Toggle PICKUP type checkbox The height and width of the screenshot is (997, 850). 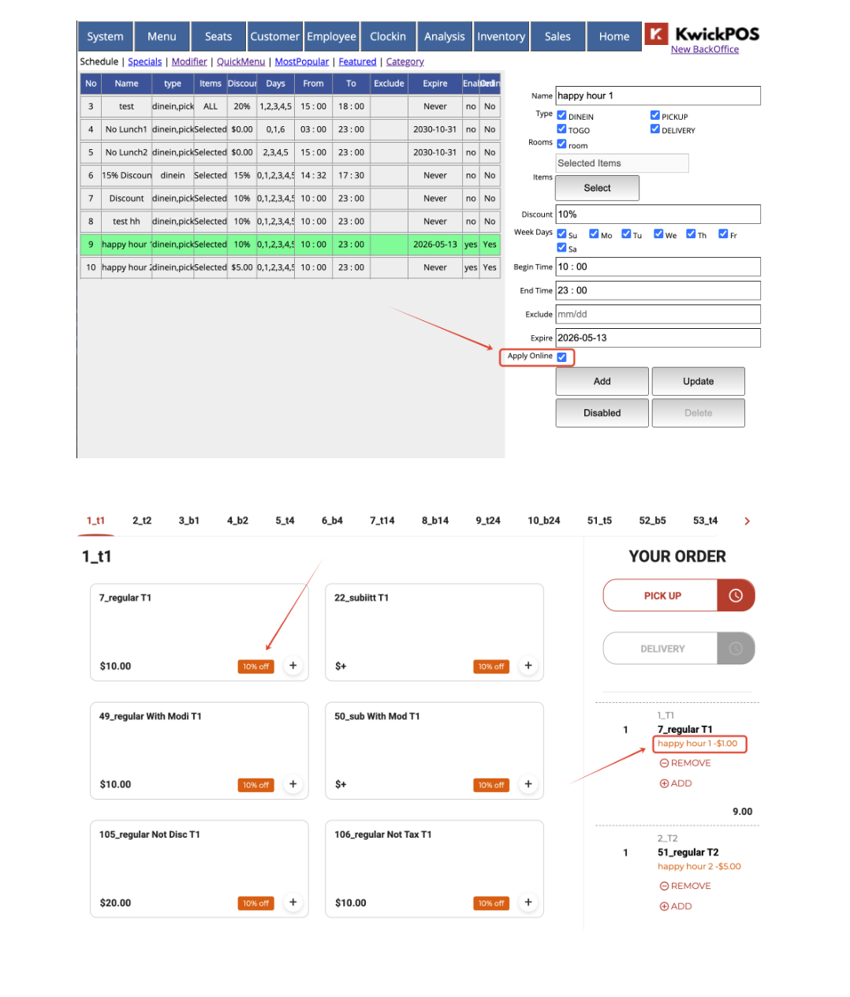tap(655, 115)
